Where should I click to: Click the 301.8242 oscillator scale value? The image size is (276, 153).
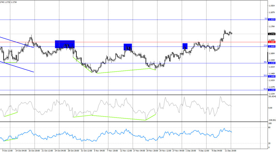tap(272, 96)
